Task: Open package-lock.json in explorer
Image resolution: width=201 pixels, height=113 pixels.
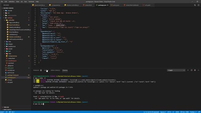Action: click(x=13, y=75)
